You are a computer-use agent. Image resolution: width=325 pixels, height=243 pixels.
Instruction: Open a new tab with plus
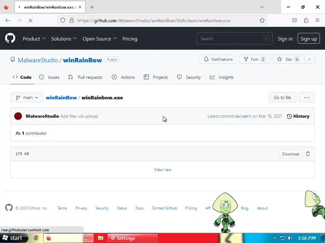[92, 7]
